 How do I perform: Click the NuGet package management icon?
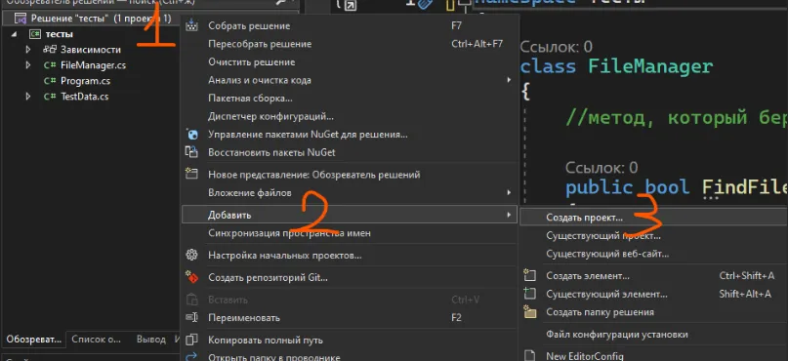coord(192,134)
